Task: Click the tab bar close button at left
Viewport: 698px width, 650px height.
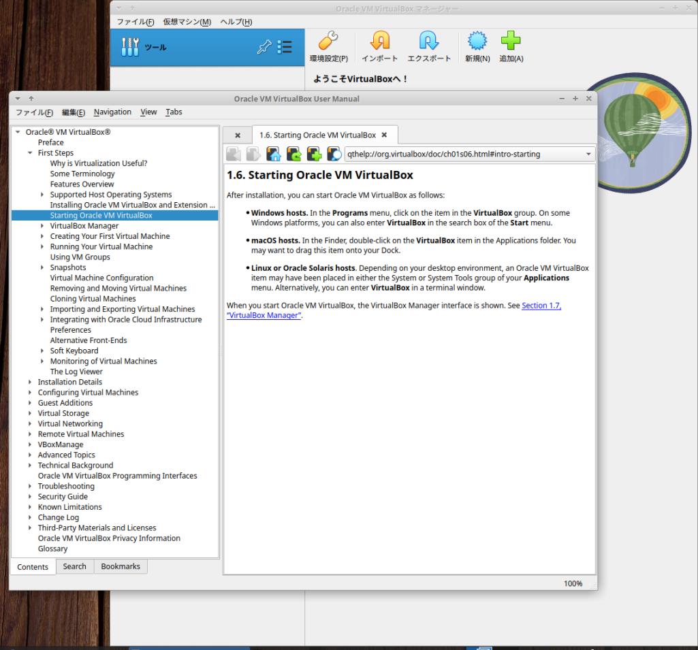Action: [238, 135]
